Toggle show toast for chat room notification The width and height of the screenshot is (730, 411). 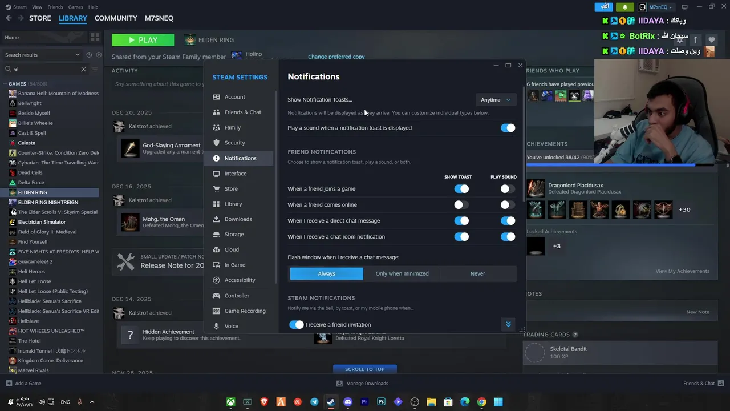pyautogui.click(x=461, y=237)
